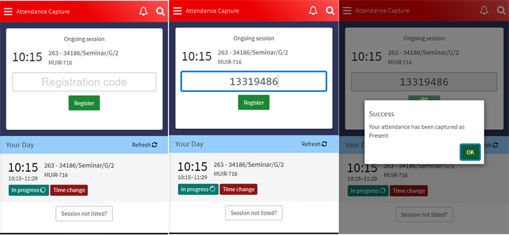Image resolution: width=509 pixels, height=235 pixels.
Task: Click Refresh in middle panel's Your Day
Action: [x=314, y=144]
